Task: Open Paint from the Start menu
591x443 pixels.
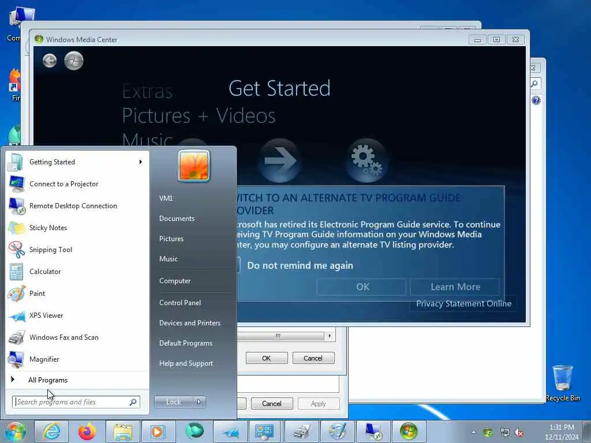Action: [x=77, y=294]
